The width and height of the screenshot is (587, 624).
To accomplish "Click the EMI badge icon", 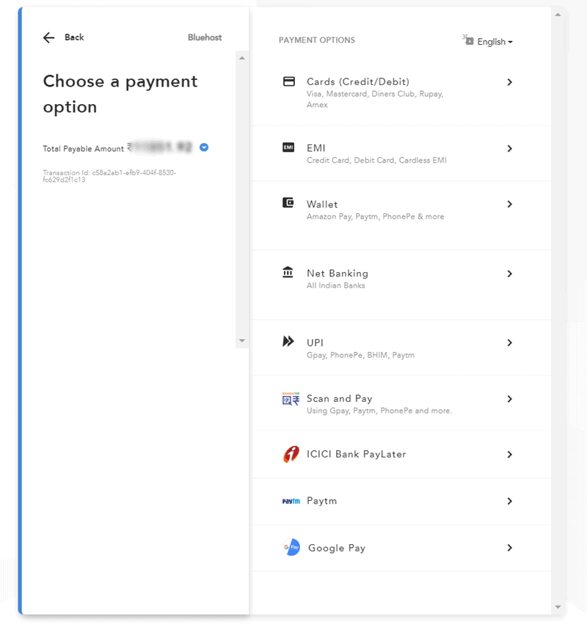I will coord(288,147).
